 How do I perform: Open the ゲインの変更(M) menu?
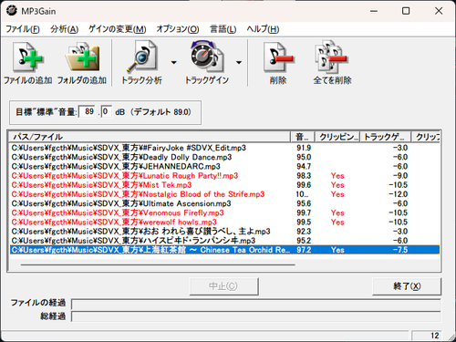(117, 29)
